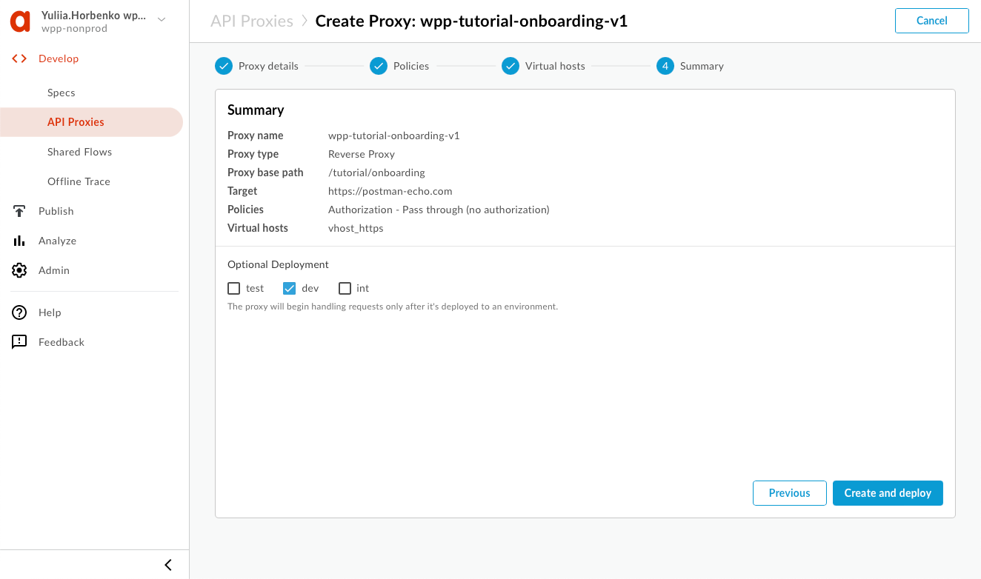The width and height of the screenshot is (981, 579).
Task: Uncheck the dev deployment checkbox
Action: tap(290, 288)
